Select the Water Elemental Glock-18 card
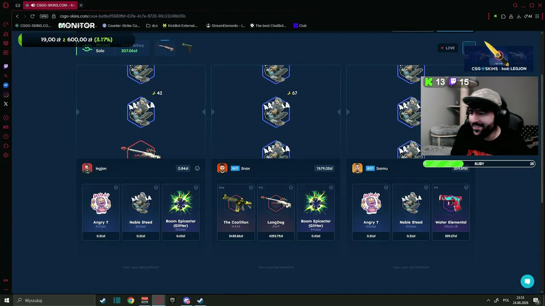 [x=451, y=212]
